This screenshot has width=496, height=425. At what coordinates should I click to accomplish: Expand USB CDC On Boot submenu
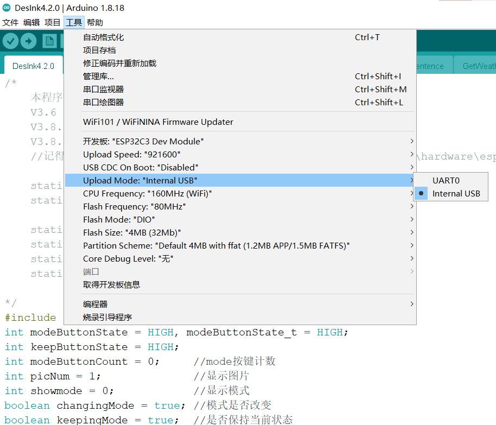[240, 167]
